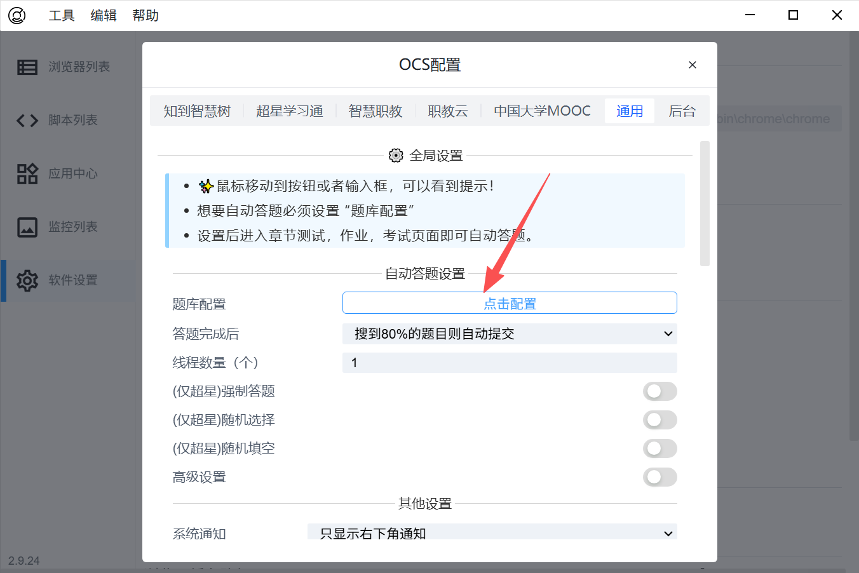The image size is (859, 573).
Task: Open software settings gear icon
Action: [27, 280]
